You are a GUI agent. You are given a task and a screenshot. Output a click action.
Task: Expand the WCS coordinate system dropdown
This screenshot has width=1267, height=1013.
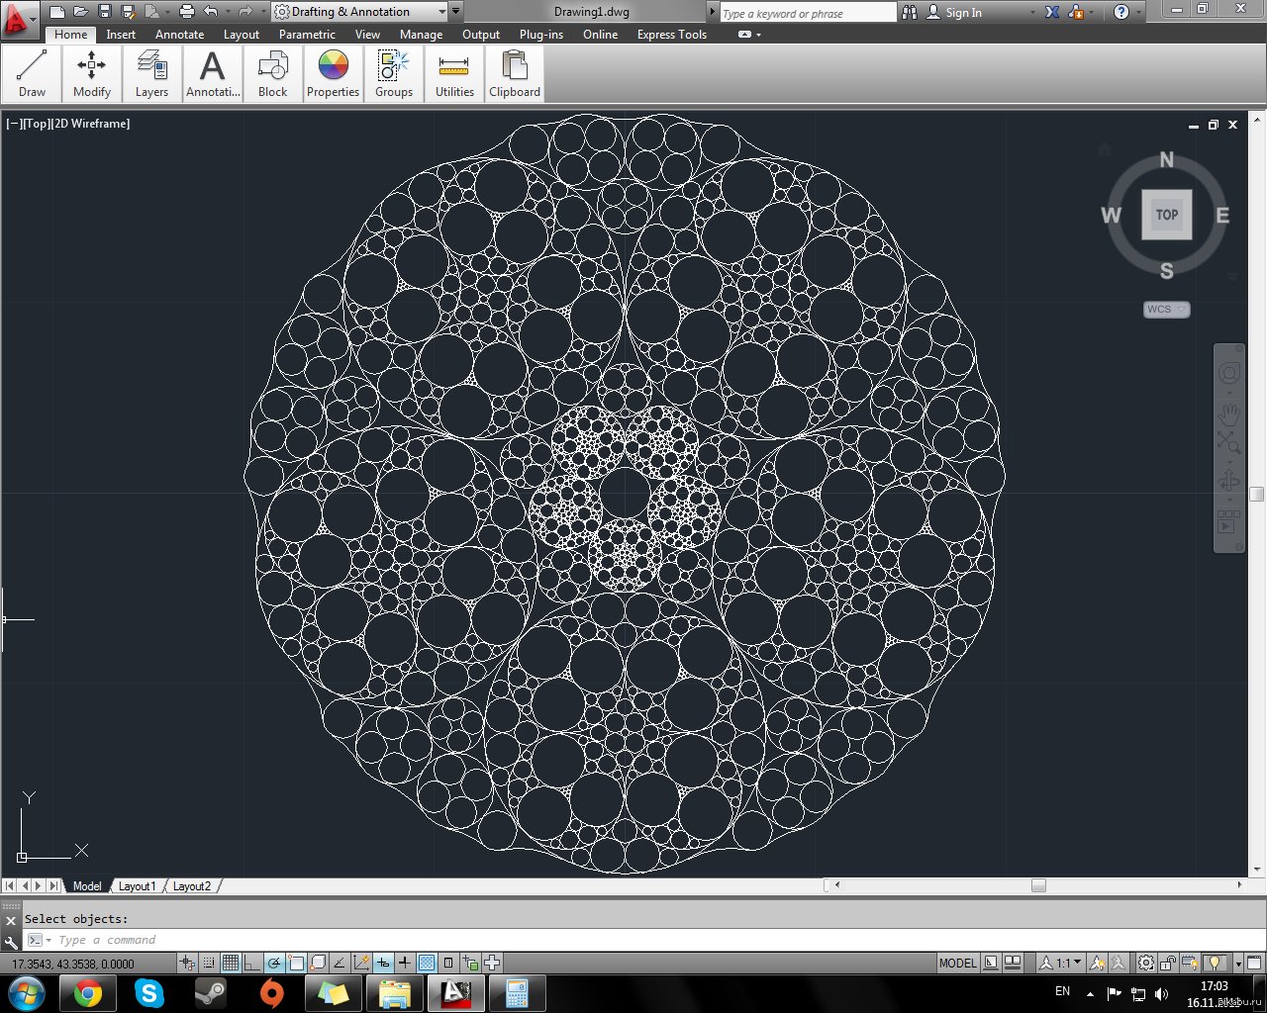click(1167, 310)
